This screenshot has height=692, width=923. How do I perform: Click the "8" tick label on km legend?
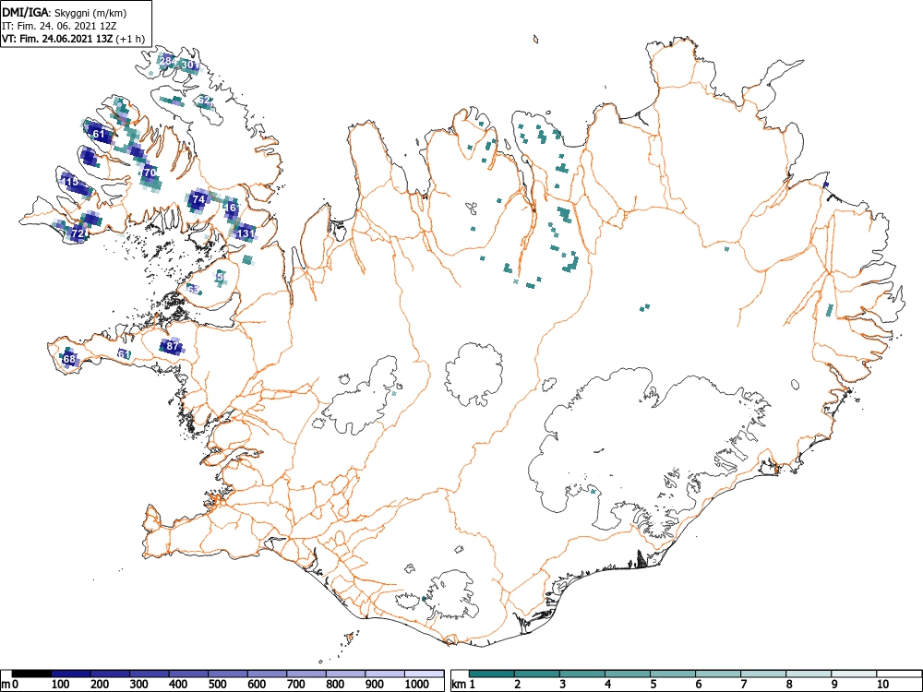(789, 685)
